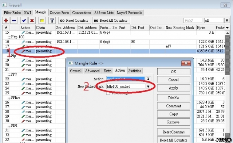233x143 pixels.
Task: Click the Comment button in dialog
Action: (174, 106)
